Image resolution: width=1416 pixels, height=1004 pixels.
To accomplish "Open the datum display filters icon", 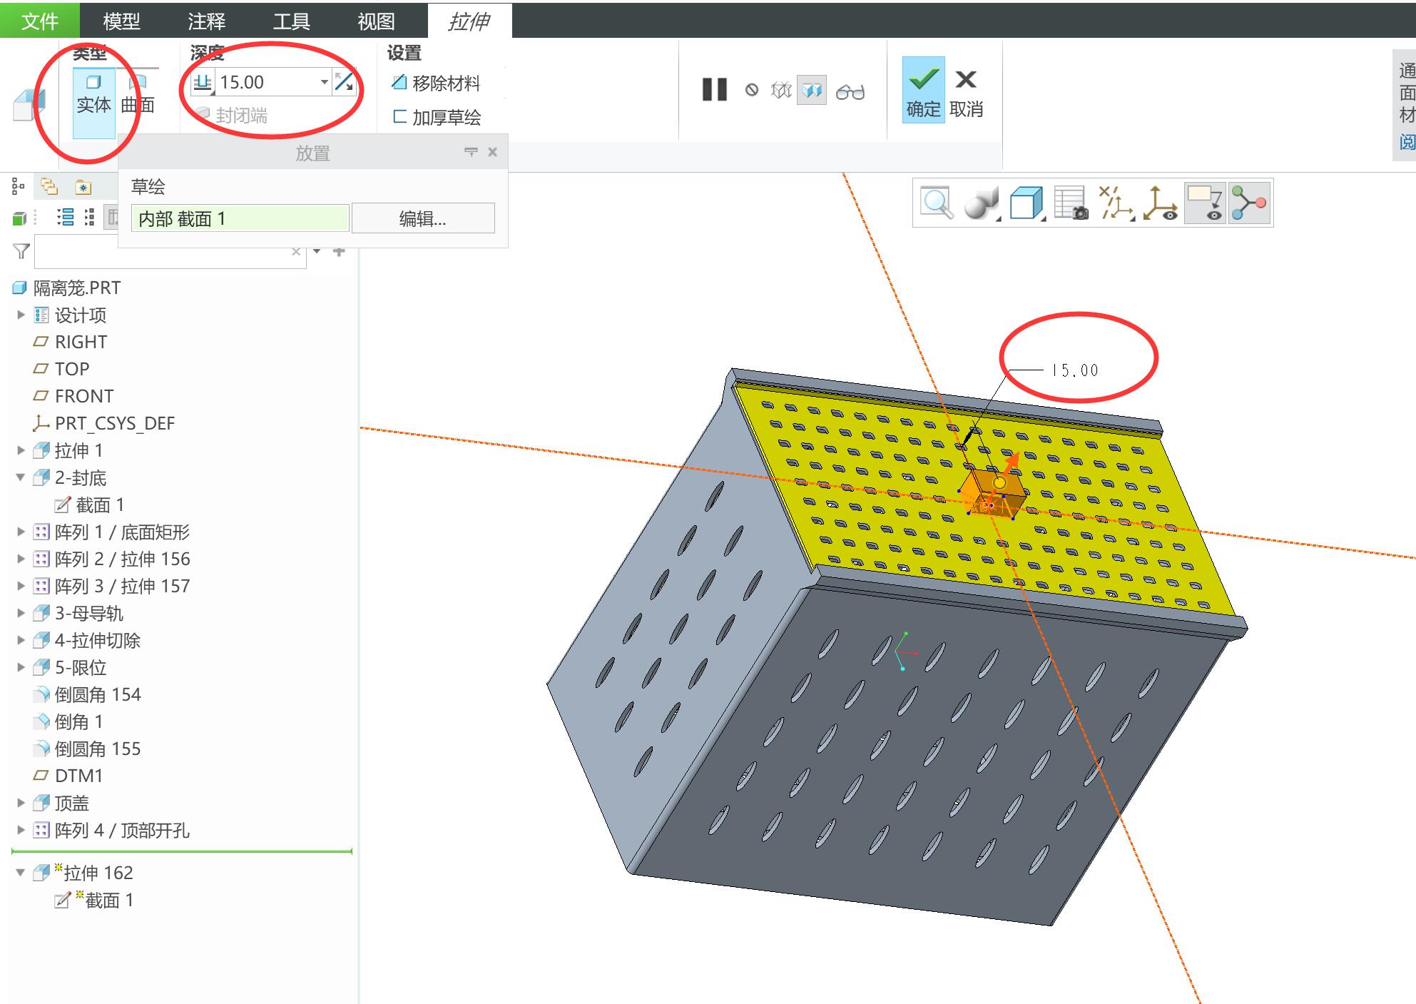I will pos(1116,203).
